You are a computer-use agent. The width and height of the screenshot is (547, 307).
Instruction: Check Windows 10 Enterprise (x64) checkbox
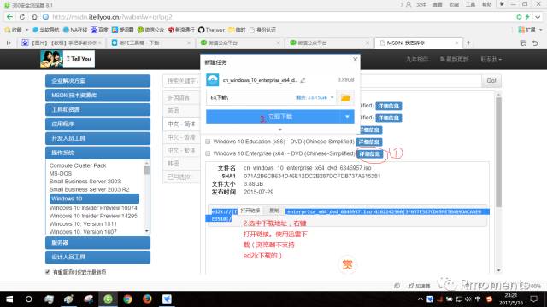point(208,153)
